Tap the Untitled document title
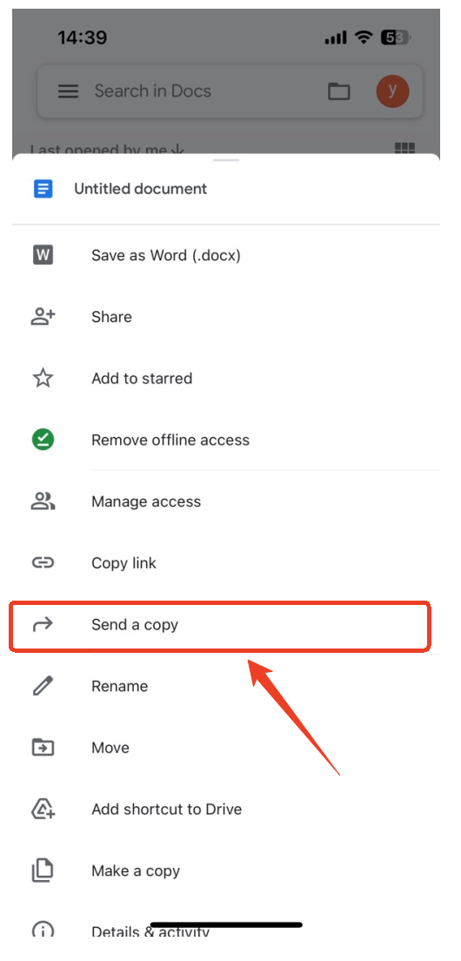 pos(141,189)
